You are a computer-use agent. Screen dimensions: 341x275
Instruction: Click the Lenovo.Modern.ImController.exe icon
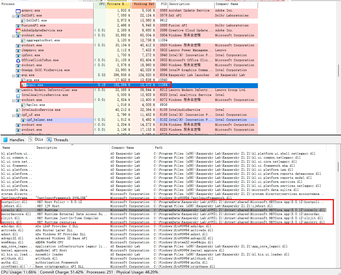pyautogui.click(x=18, y=90)
